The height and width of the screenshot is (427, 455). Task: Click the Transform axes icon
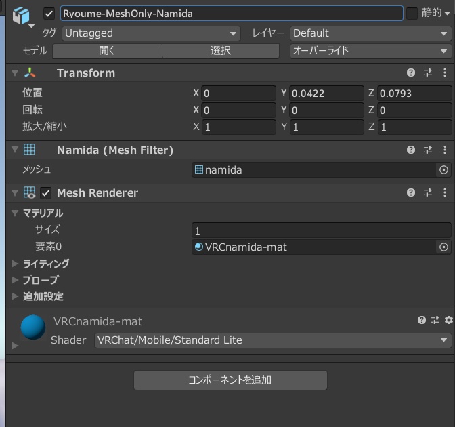pos(30,73)
